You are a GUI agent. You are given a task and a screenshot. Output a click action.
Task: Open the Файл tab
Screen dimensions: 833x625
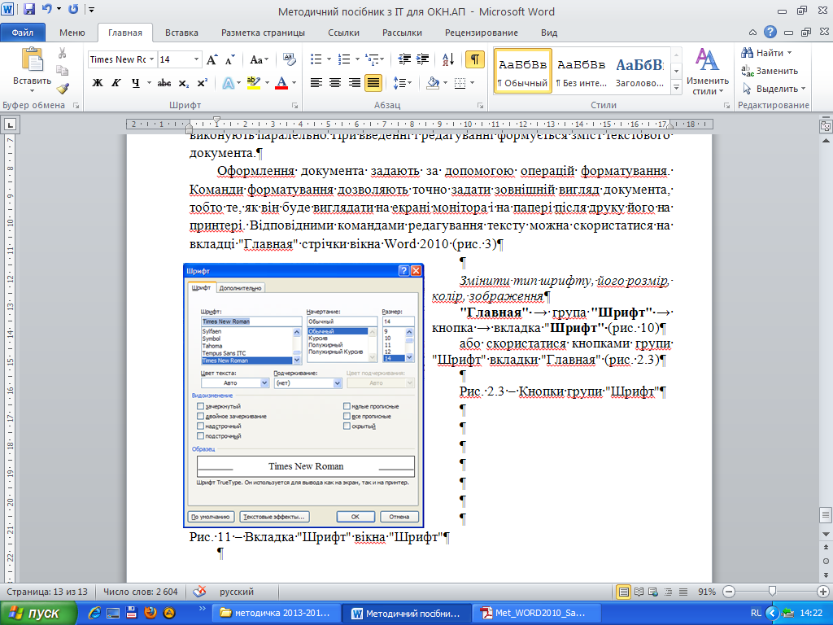point(22,33)
